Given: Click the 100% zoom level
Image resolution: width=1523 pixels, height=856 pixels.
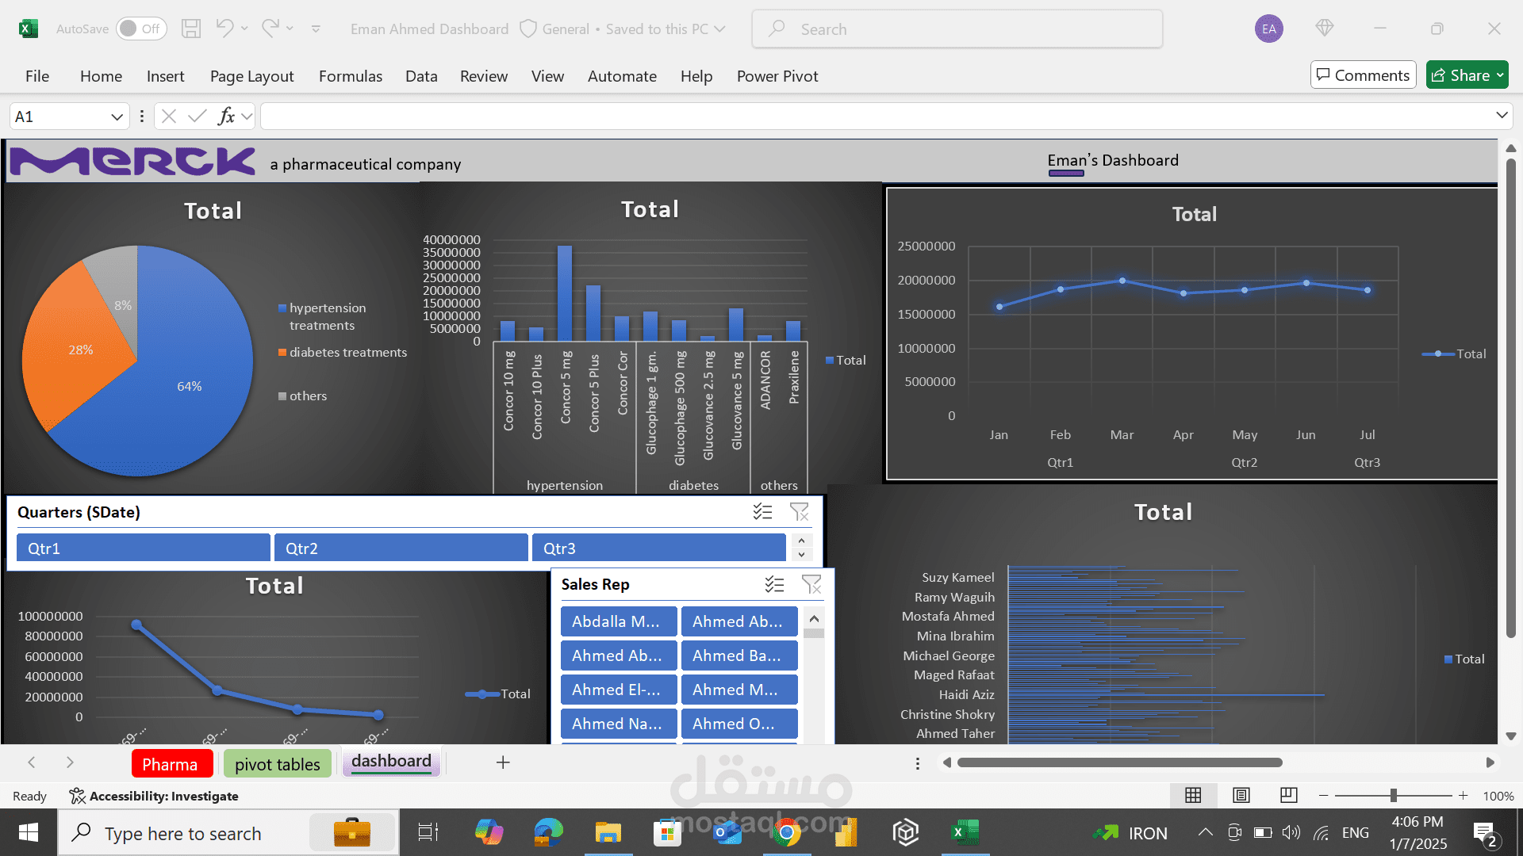Looking at the screenshot, I should (x=1498, y=796).
